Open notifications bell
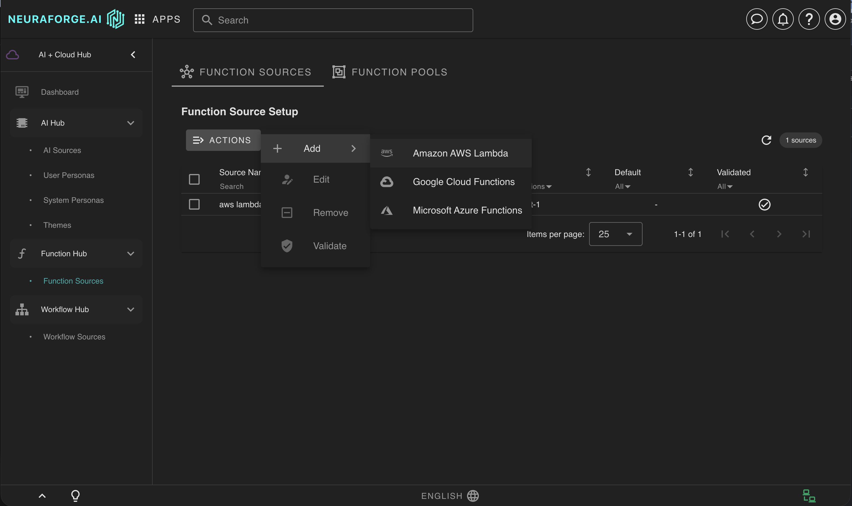Viewport: 852px width, 506px height. (782, 19)
